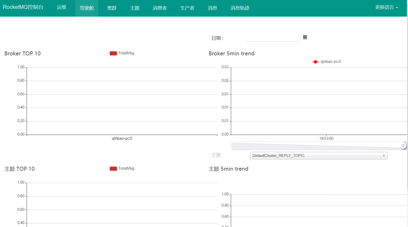Open the 主题 topic dropdown

[319, 156]
